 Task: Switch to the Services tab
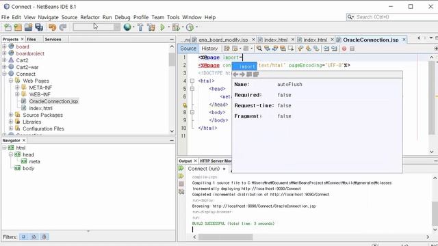53,40
